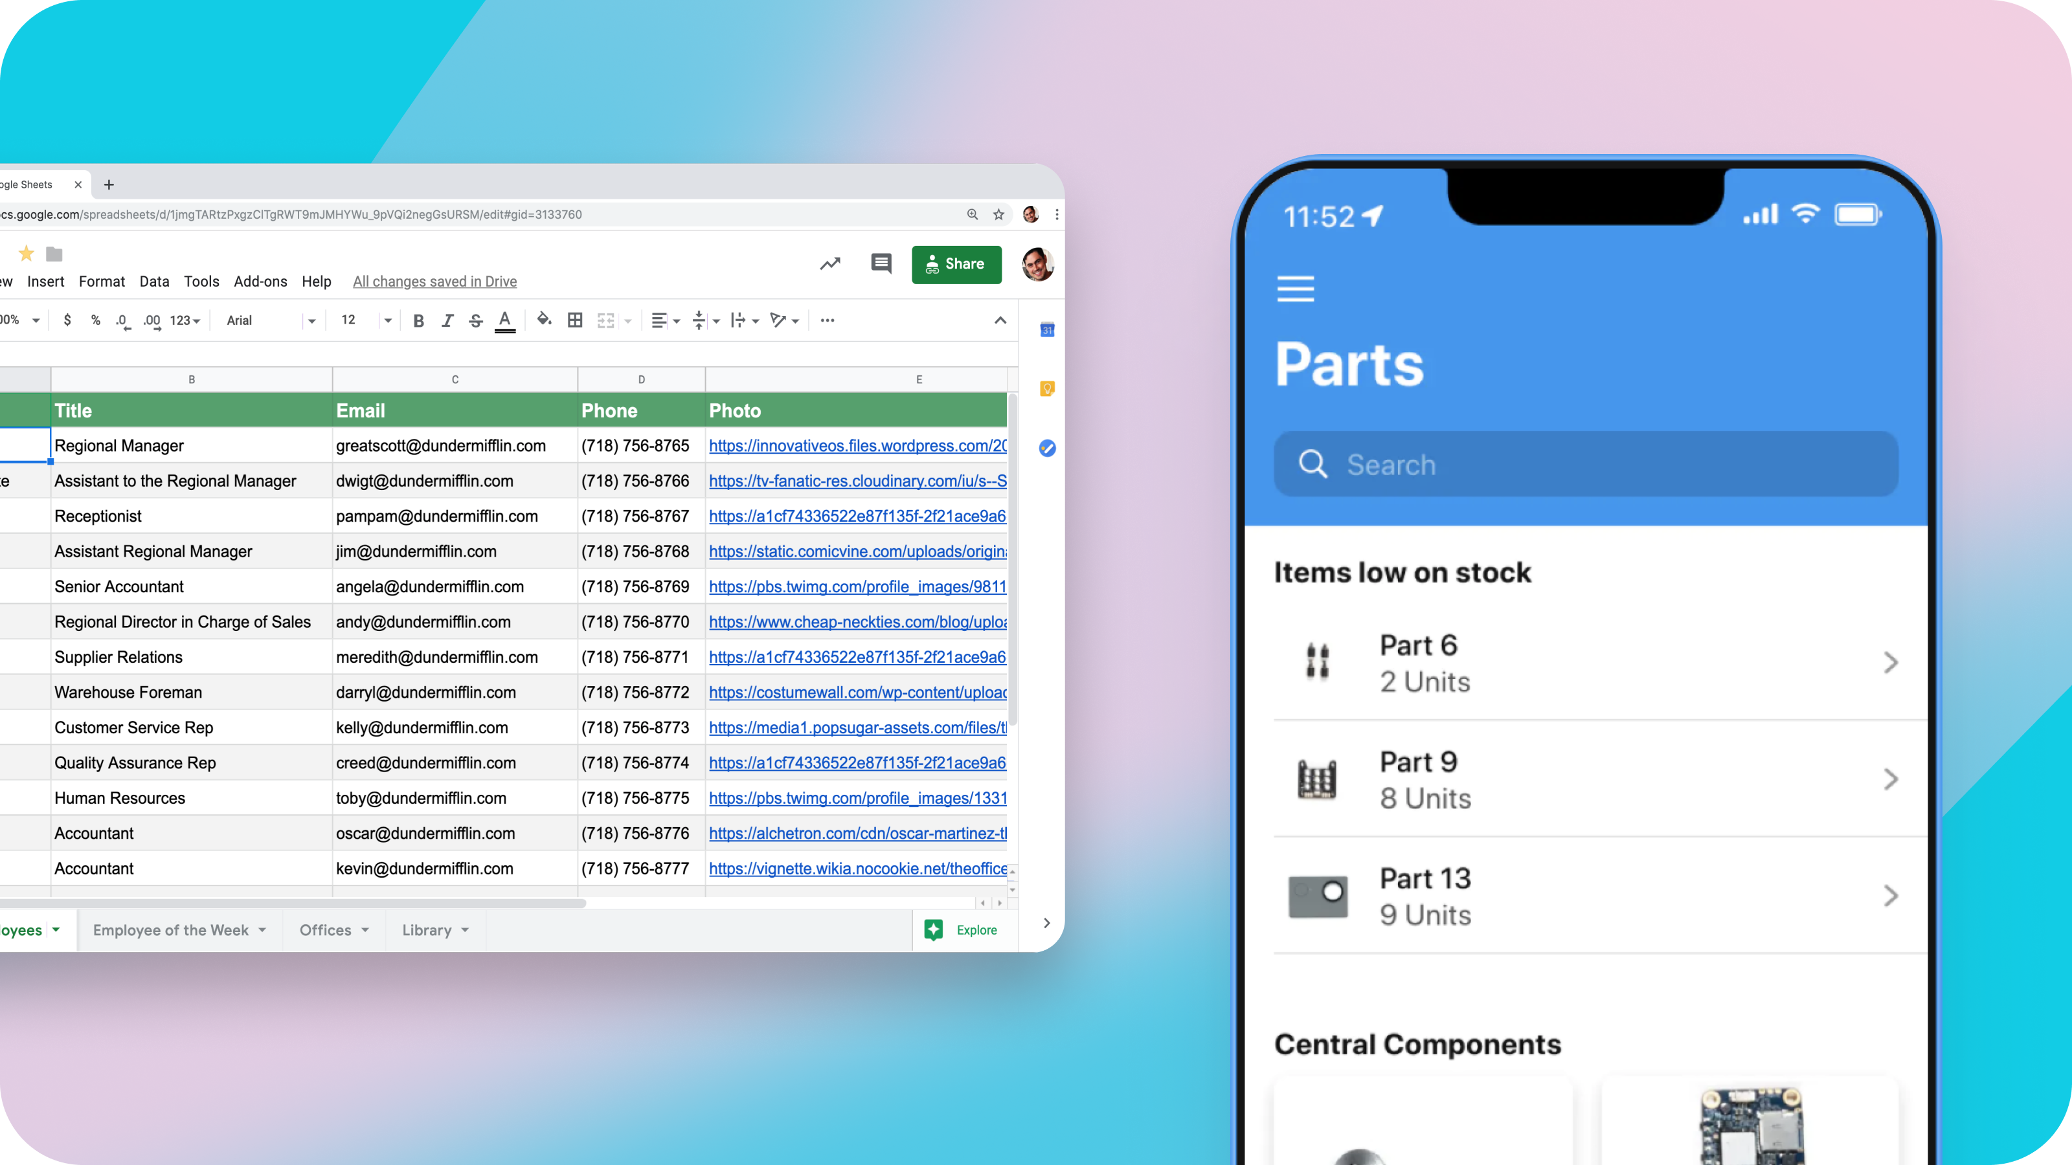The height and width of the screenshot is (1165, 2072).
Task: Open Pam's photo link in row Receptionist
Action: pos(857,516)
